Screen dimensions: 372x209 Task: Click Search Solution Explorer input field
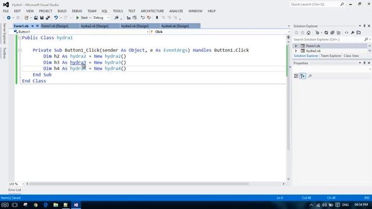(x=328, y=39)
